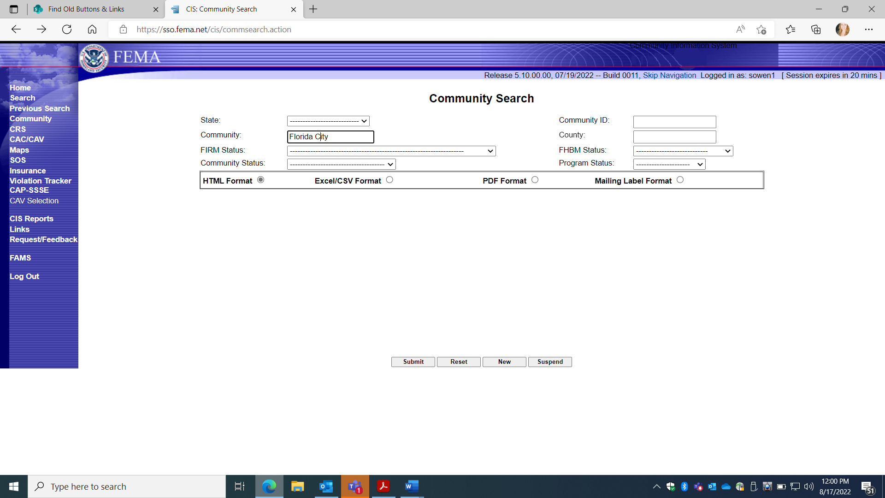Image resolution: width=885 pixels, height=498 pixels.
Task: Open Adobe Acrobat from the taskbar
Action: [383, 486]
